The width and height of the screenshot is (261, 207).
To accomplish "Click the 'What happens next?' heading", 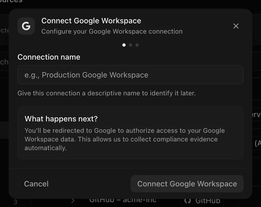I will coord(61,119).
